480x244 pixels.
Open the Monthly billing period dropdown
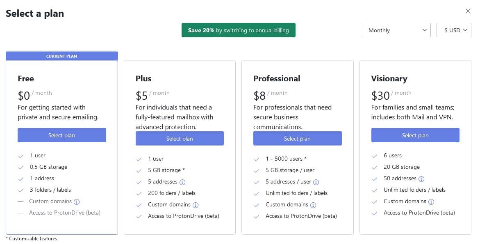[395, 30]
